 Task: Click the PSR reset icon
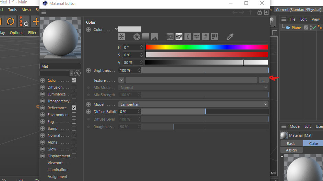point(24,21)
